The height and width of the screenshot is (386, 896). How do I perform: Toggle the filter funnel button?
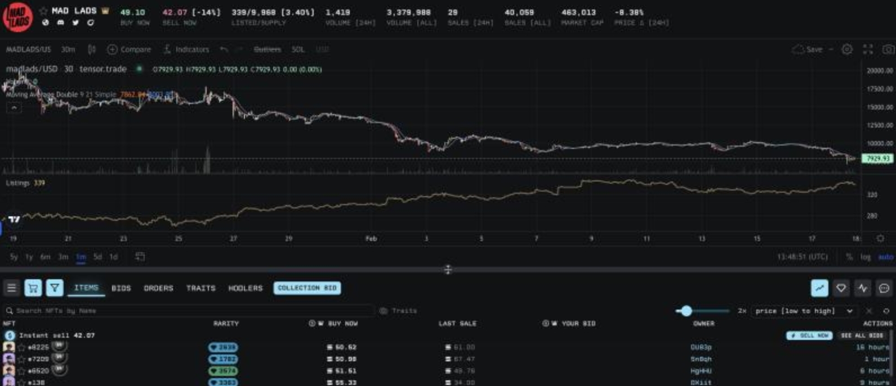55,288
